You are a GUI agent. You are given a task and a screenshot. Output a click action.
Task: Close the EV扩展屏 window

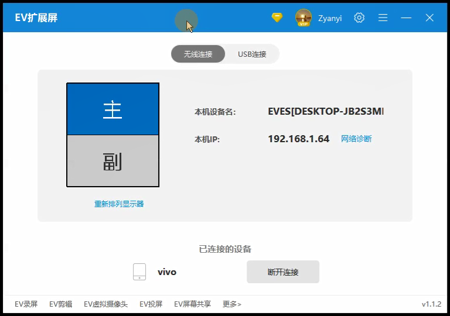tap(429, 18)
